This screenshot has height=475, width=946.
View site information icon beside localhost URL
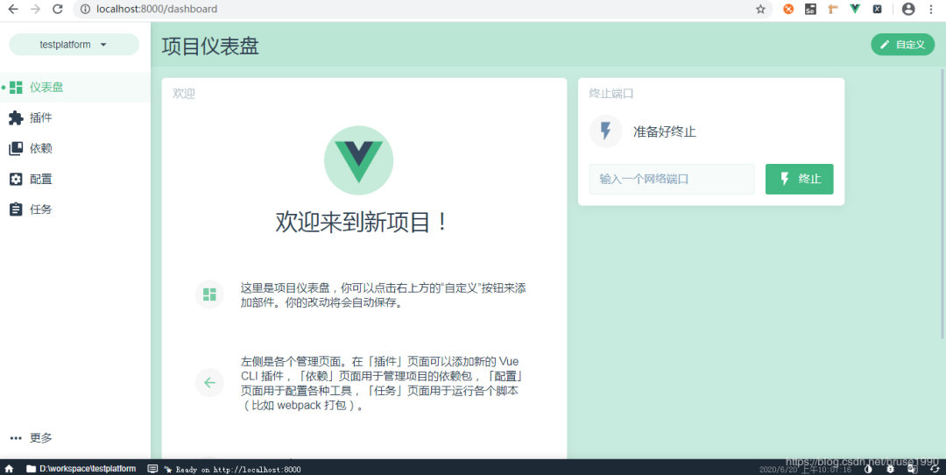(x=85, y=9)
